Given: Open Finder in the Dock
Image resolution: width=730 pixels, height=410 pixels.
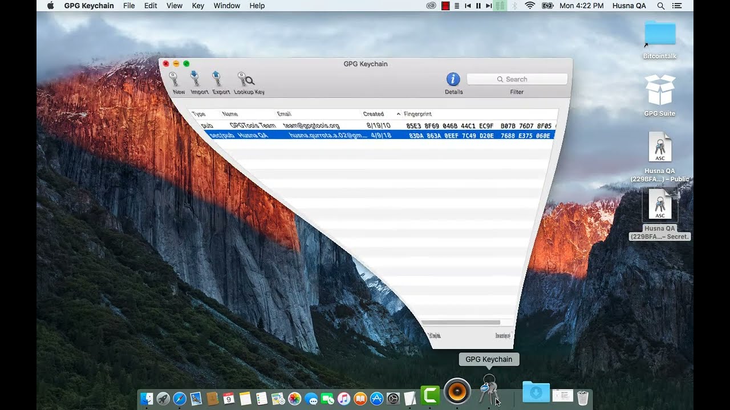Looking at the screenshot, I should point(147,398).
